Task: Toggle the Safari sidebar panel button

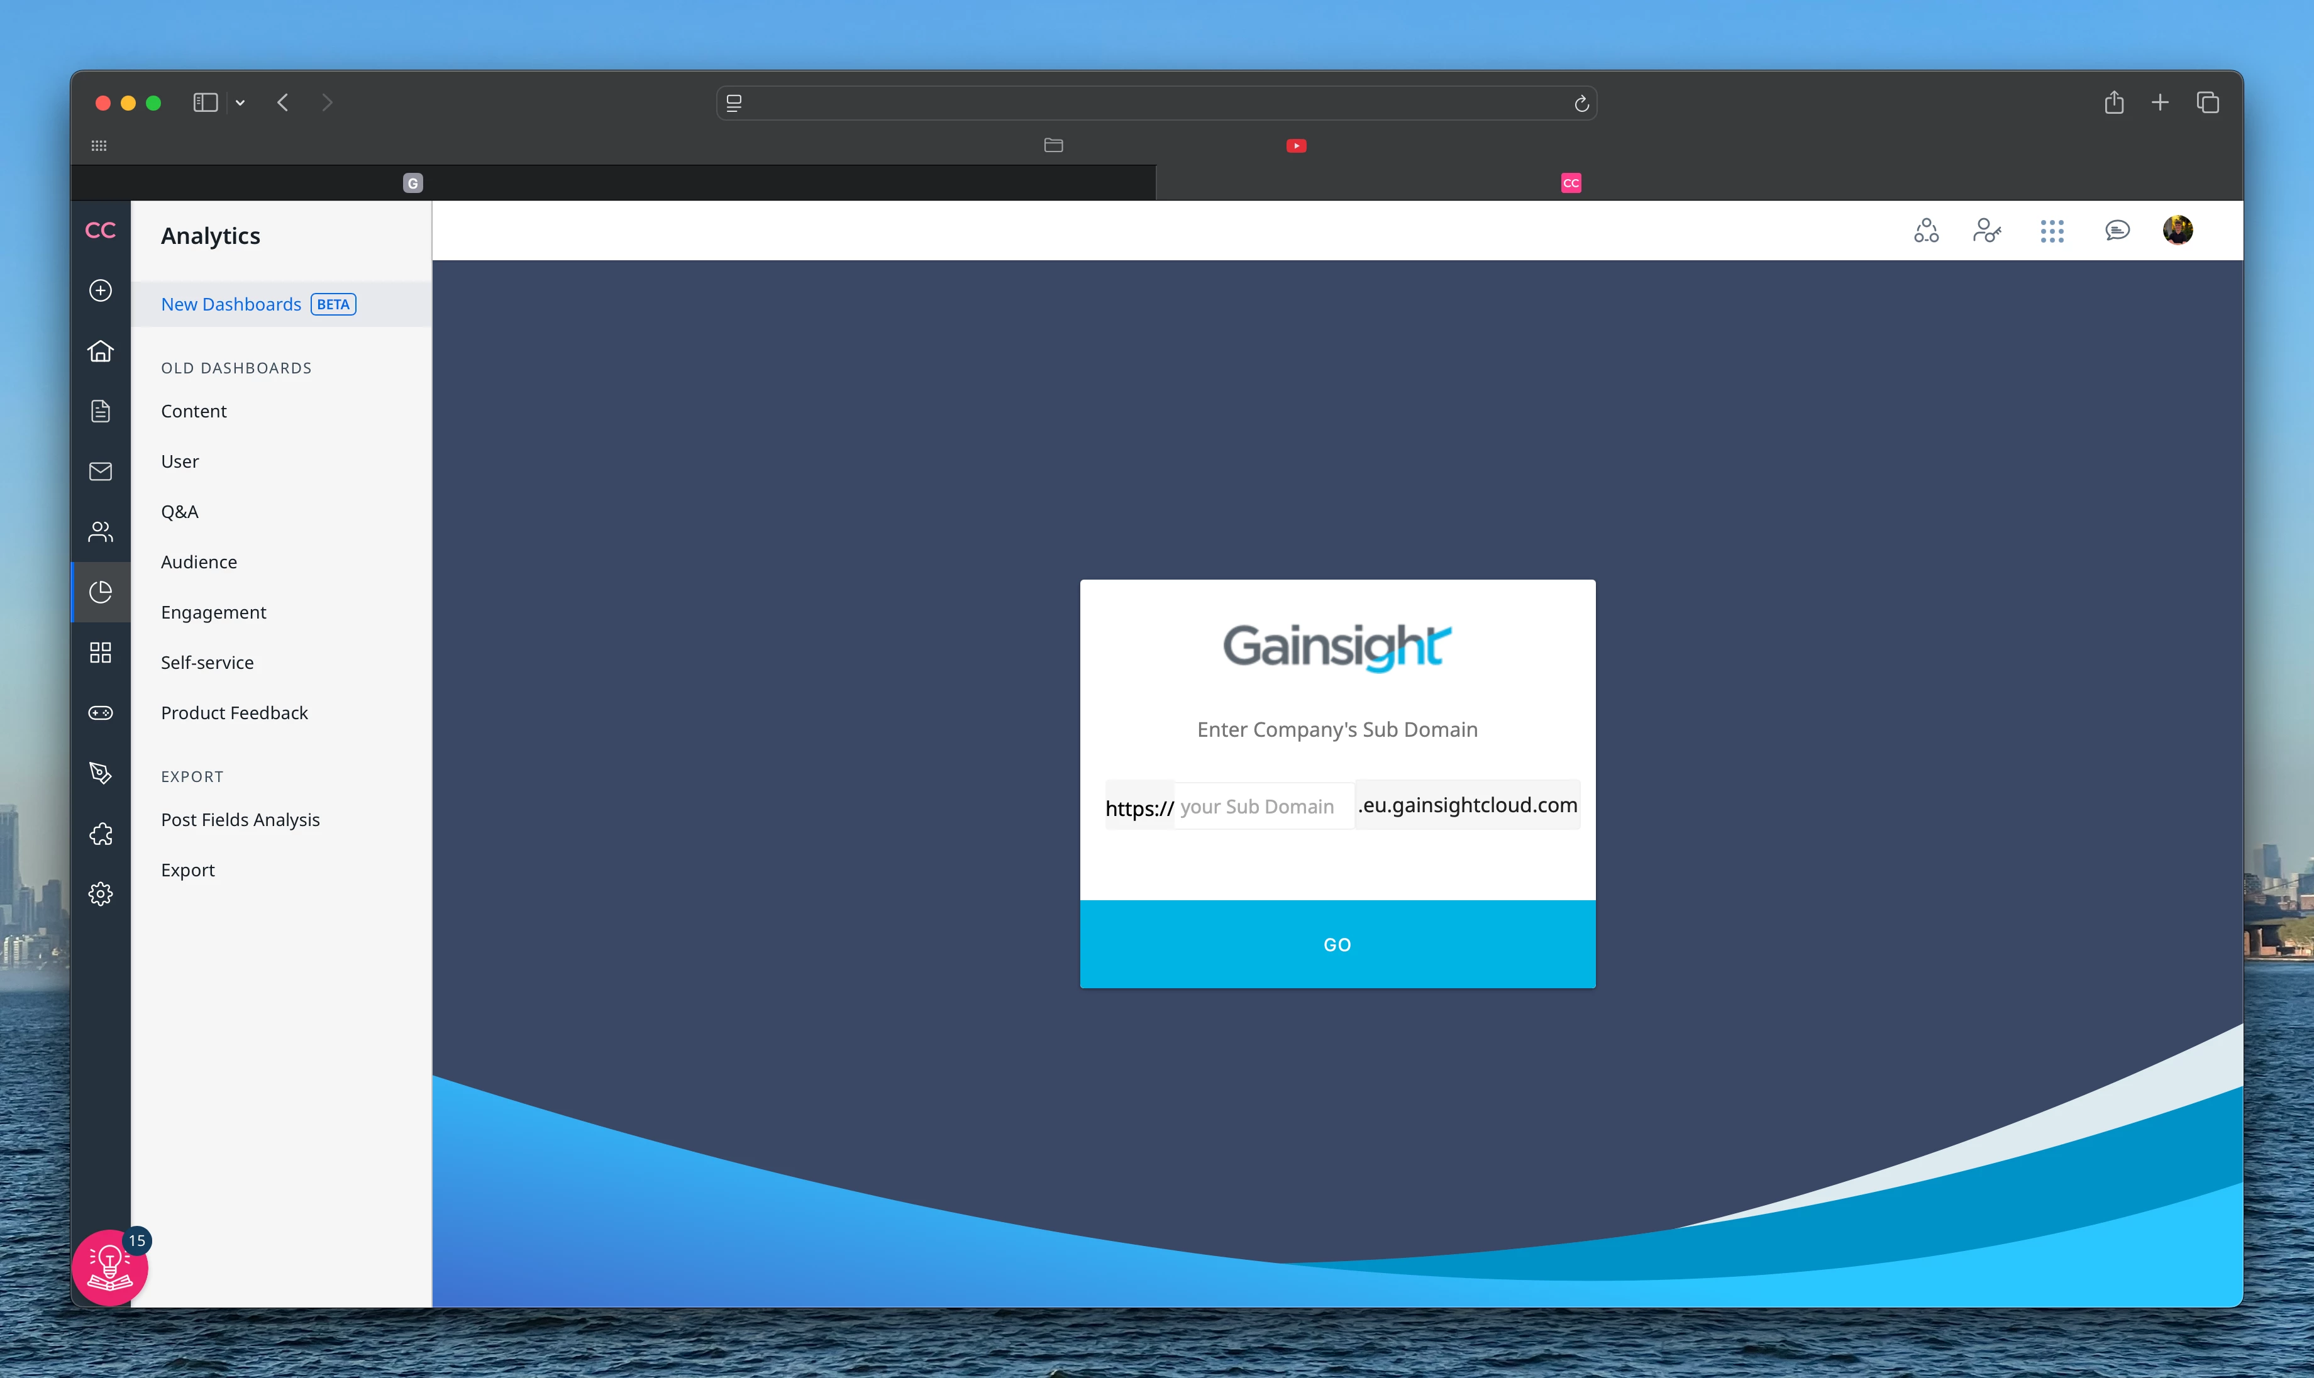Action: coord(205,103)
